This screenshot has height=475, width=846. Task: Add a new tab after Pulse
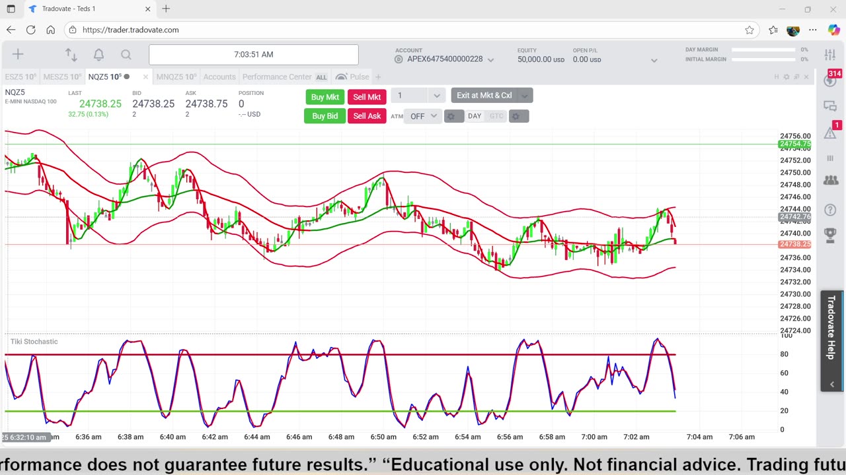(x=378, y=77)
